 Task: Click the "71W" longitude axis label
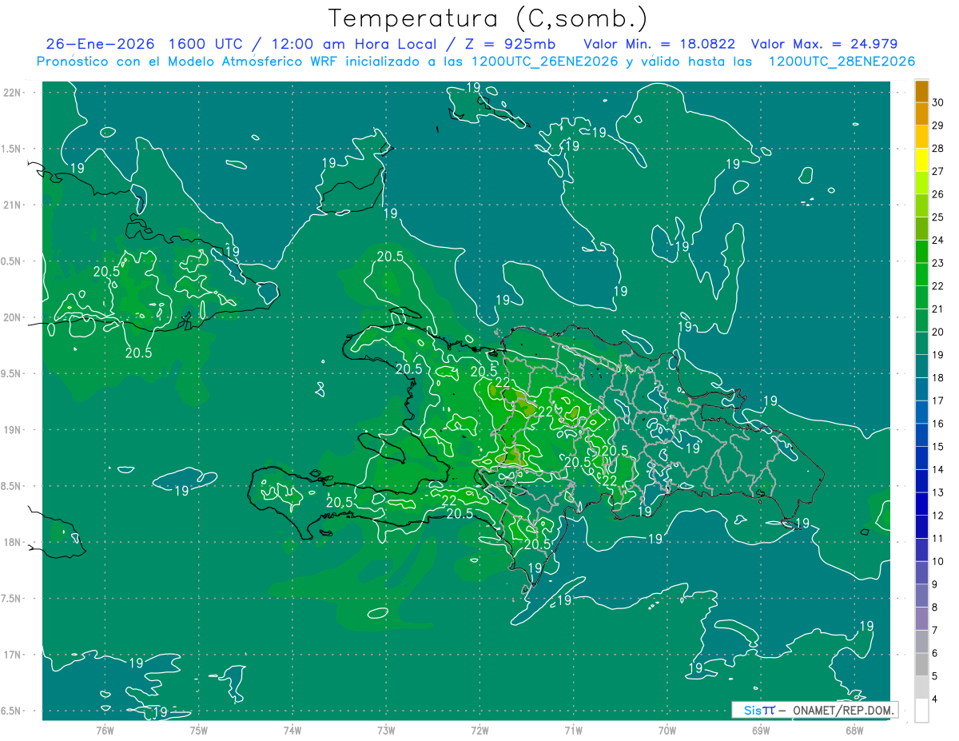tap(573, 731)
